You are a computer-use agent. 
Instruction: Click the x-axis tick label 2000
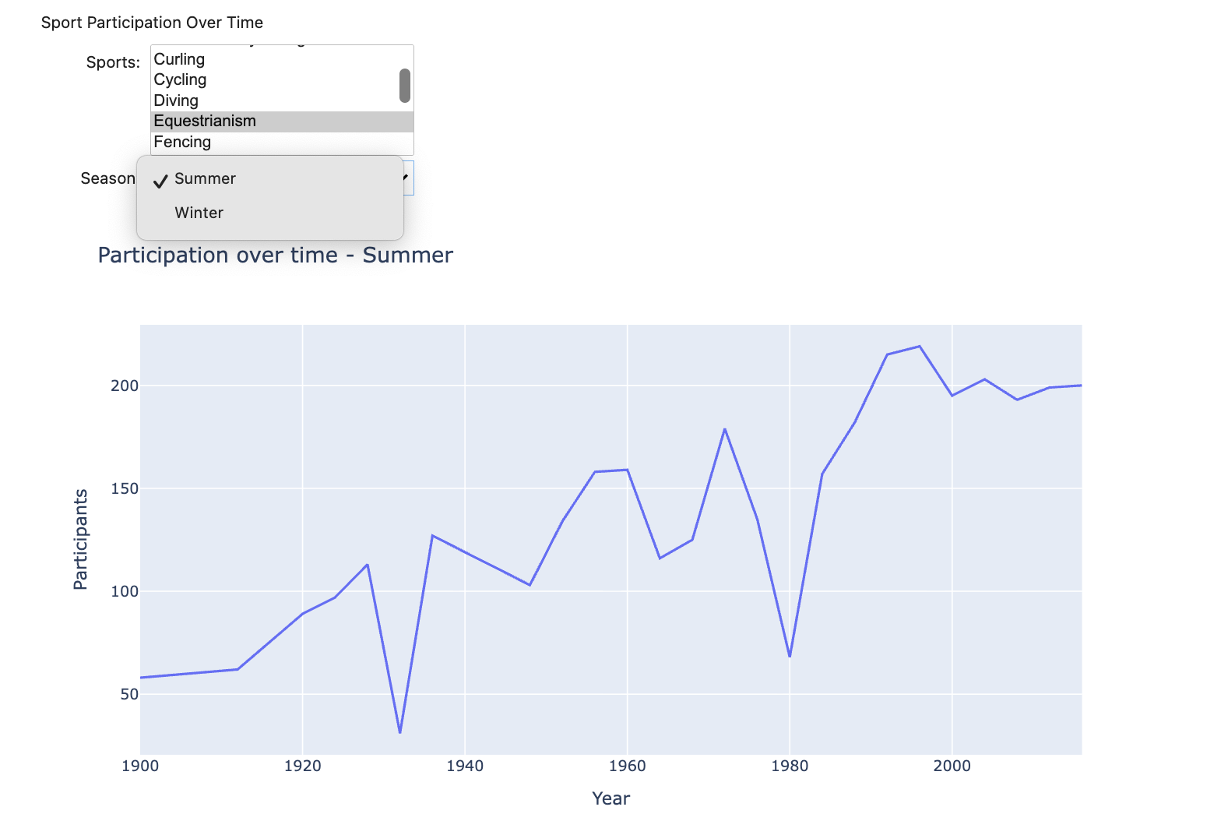[952, 766]
